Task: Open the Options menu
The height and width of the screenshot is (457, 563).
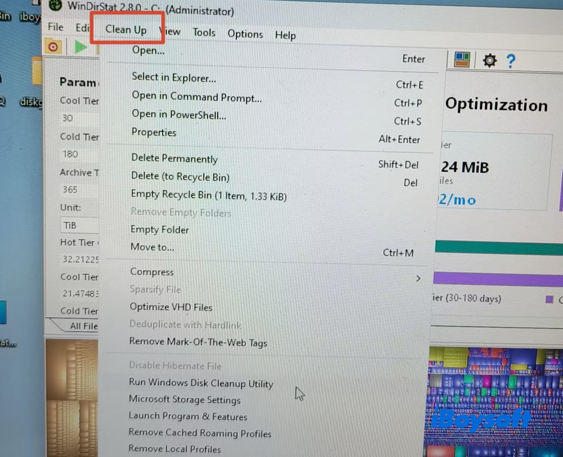Action: coord(245,34)
